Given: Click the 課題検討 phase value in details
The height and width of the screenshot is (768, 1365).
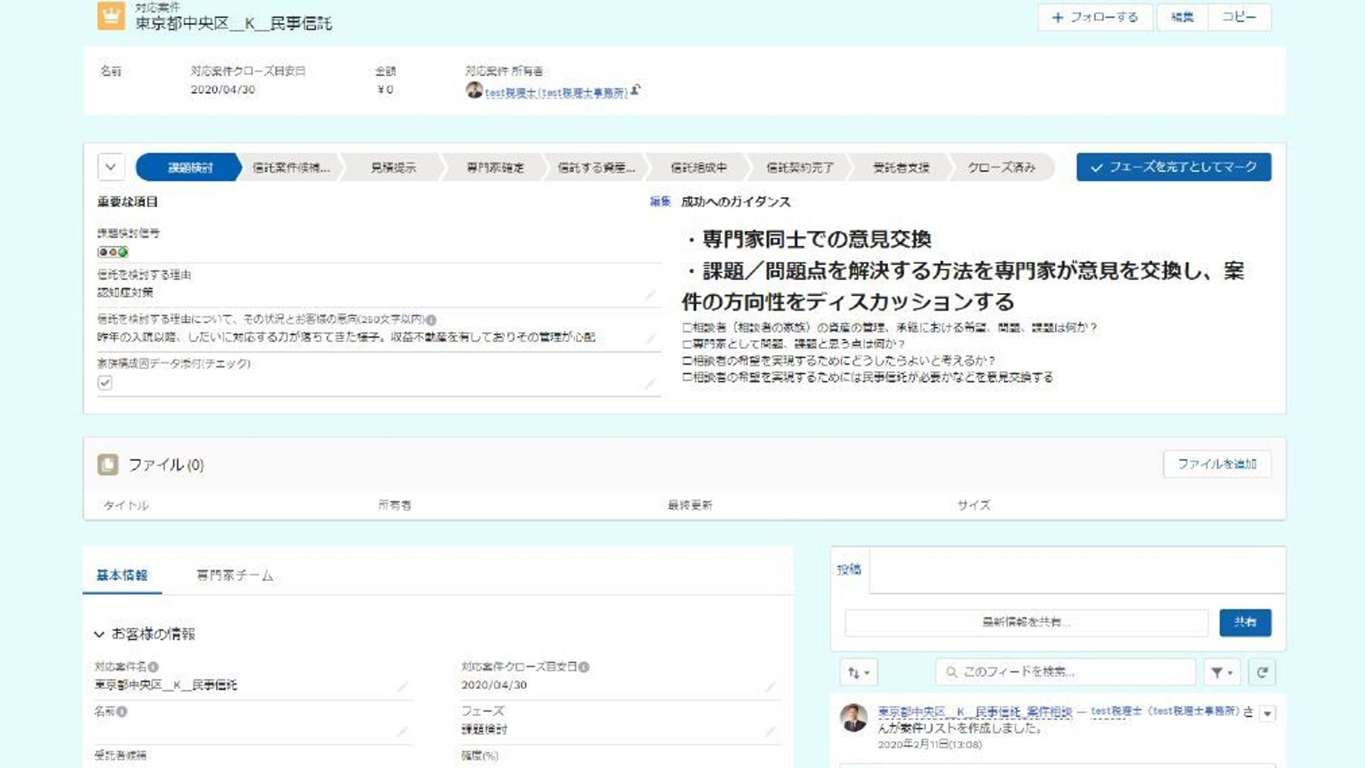Looking at the screenshot, I should pos(485,730).
